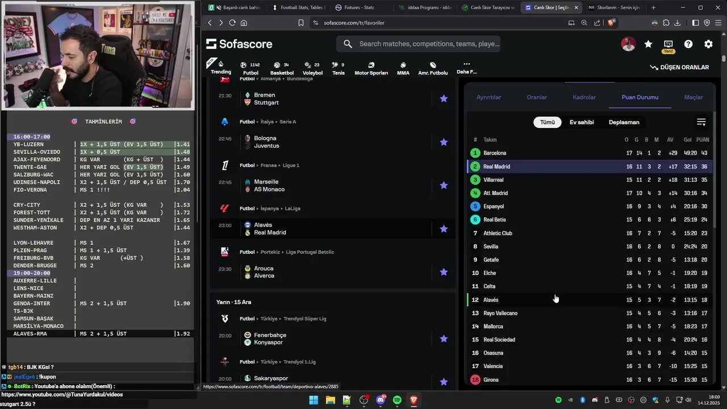Open the Sofascore favorites star icon
Viewport: 727px width, 409px height.
[648, 44]
